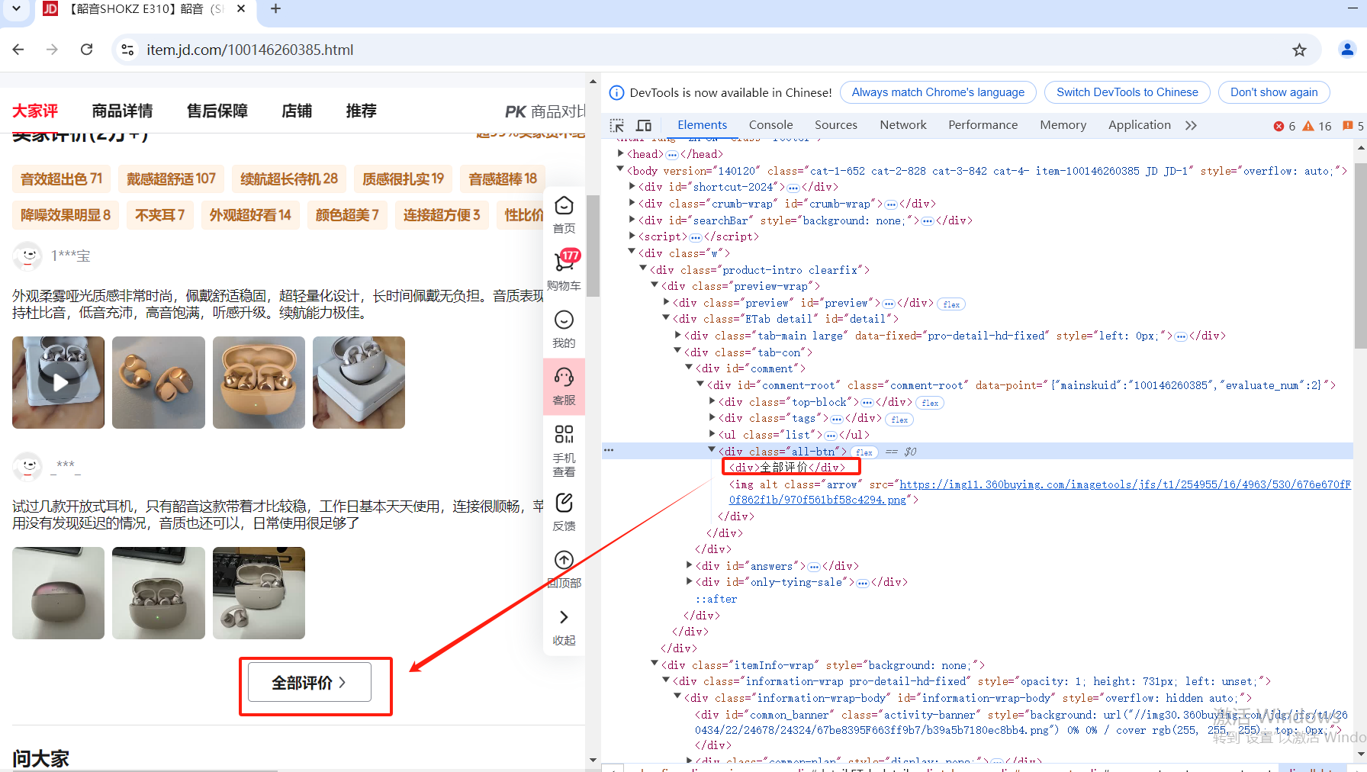Select the 推荐 page tab
1367x772 pixels.
click(361, 111)
